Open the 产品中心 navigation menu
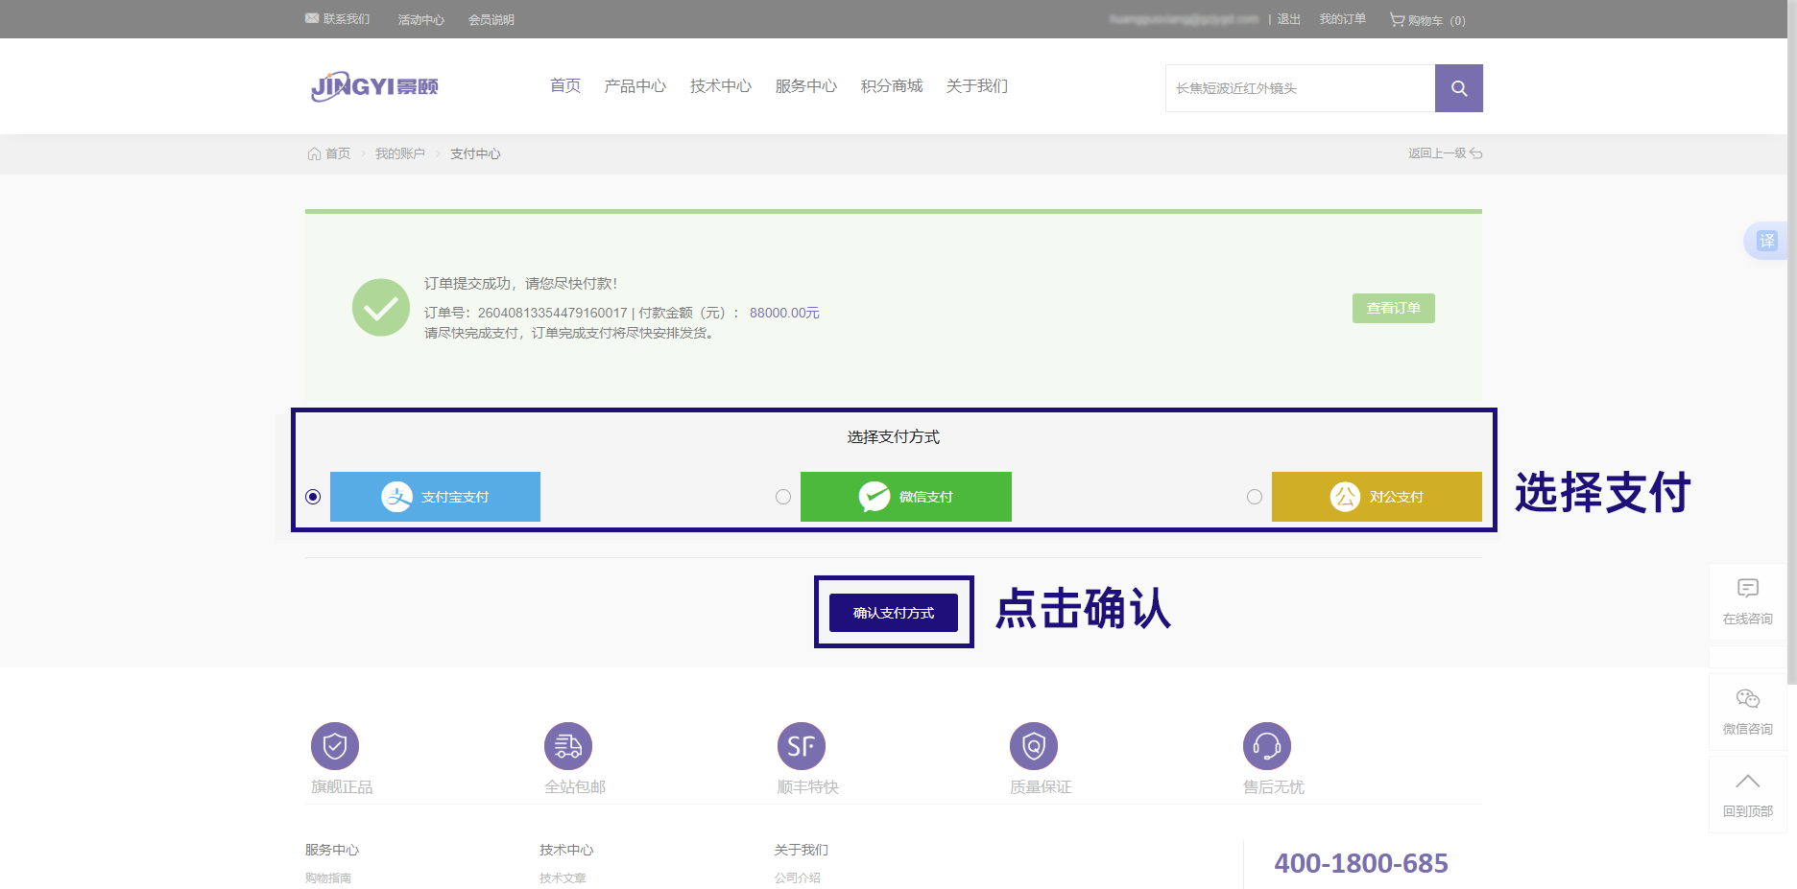This screenshot has width=1797, height=889. [x=635, y=86]
